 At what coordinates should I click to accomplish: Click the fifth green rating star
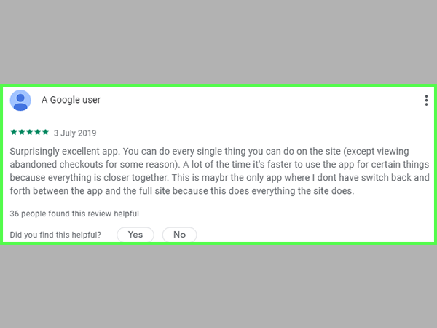coord(45,132)
